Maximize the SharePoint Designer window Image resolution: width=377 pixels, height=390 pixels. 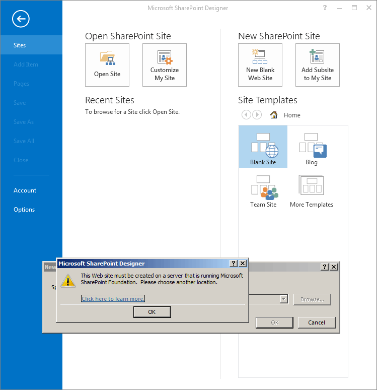point(354,8)
